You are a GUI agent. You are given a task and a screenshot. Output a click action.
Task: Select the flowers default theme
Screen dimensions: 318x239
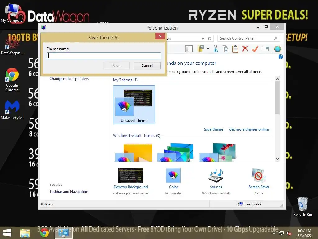coord(218,152)
